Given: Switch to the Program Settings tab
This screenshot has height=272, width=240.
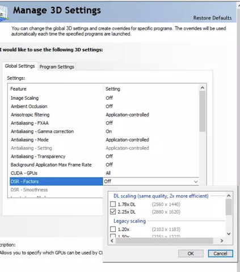Looking at the screenshot, I should pyautogui.click(x=57, y=67).
